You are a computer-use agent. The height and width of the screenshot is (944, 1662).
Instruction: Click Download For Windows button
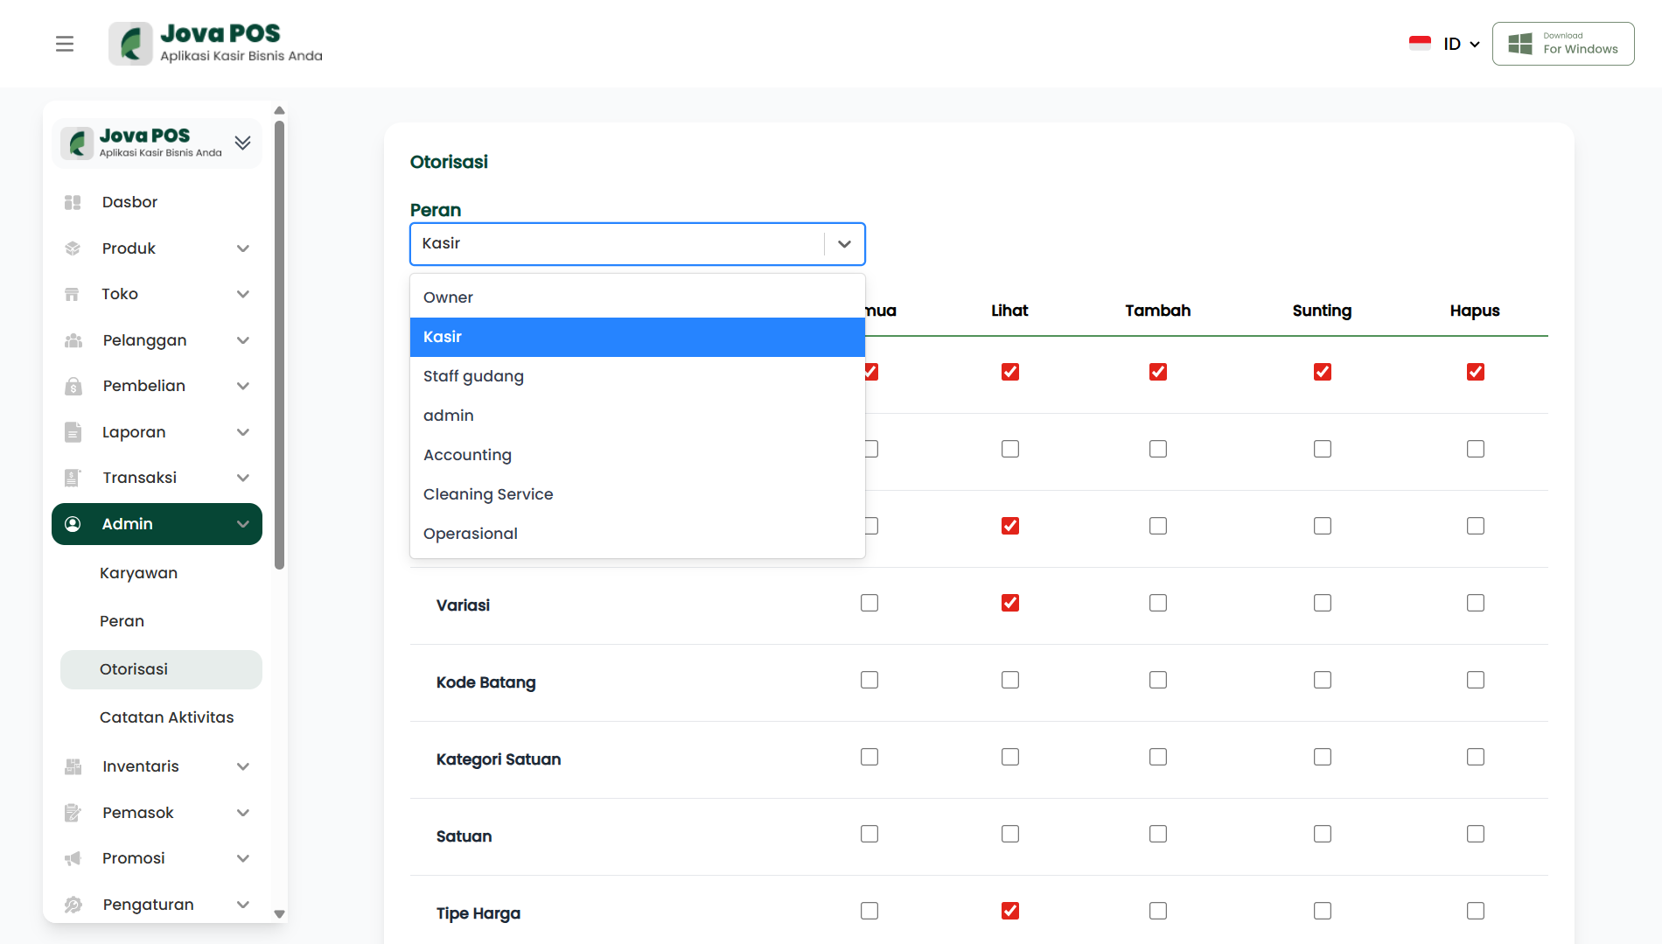(x=1563, y=44)
